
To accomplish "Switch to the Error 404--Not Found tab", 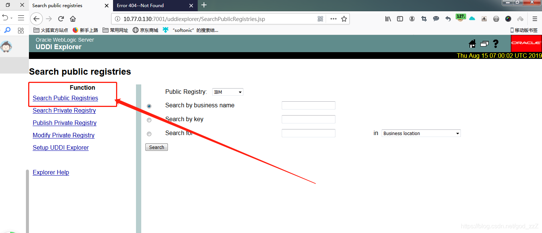I will 150,6.
